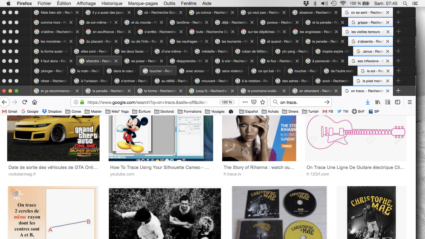Save page to Pocket

(254, 102)
